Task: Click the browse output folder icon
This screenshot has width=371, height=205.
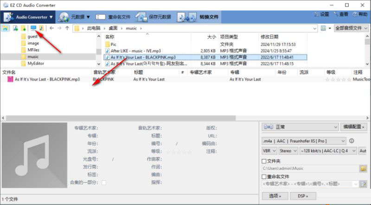Action: (363, 168)
